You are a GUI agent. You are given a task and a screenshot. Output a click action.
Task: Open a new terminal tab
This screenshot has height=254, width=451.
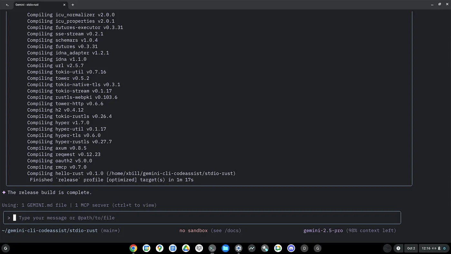73,5
